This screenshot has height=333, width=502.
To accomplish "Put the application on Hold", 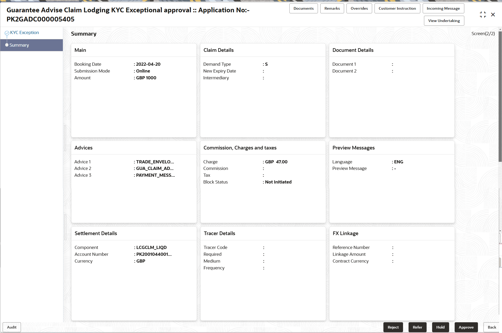I will tap(440, 327).
